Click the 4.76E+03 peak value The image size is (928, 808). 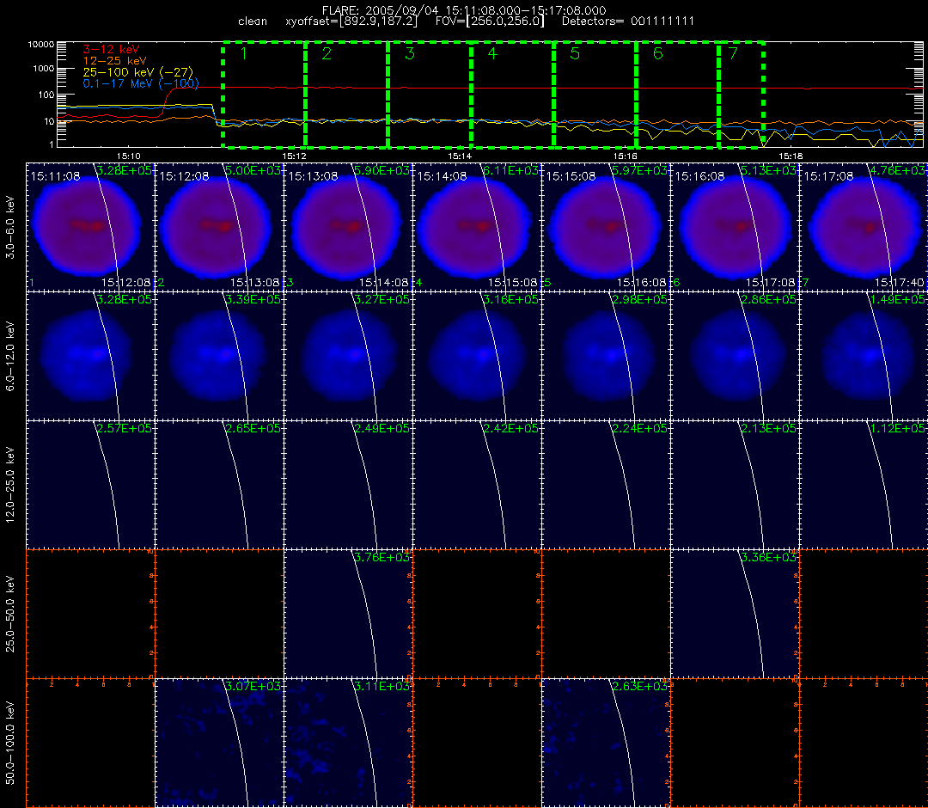click(x=897, y=170)
